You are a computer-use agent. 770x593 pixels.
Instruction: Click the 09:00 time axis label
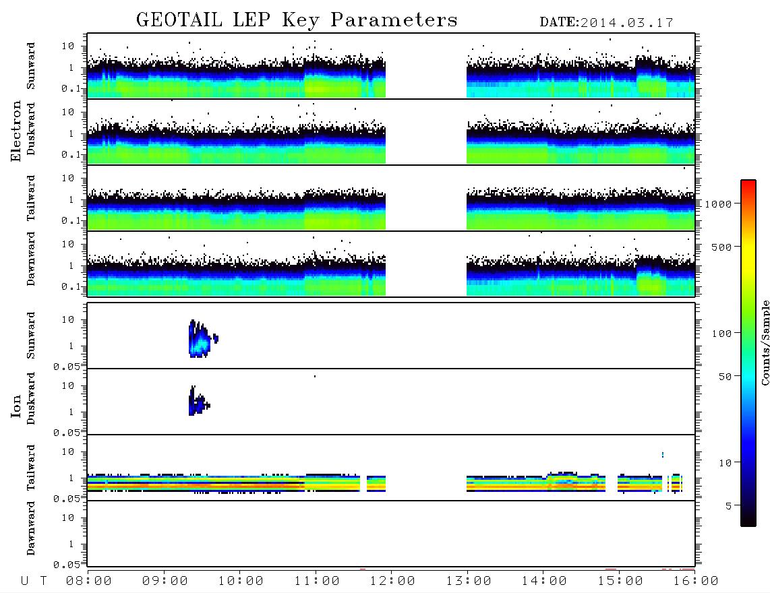pyautogui.click(x=165, y=582)
